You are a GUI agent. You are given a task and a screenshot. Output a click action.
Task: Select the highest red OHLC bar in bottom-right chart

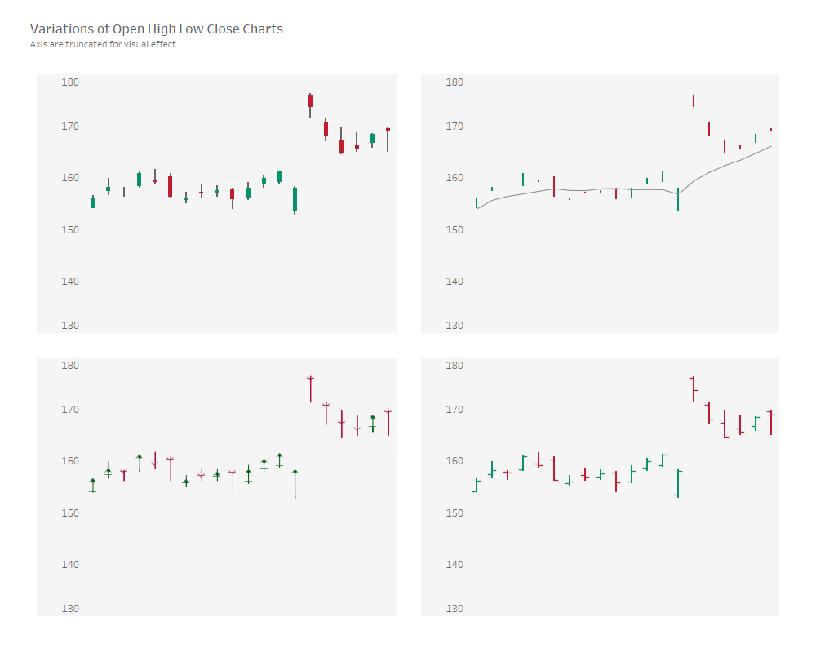[692, 389]
